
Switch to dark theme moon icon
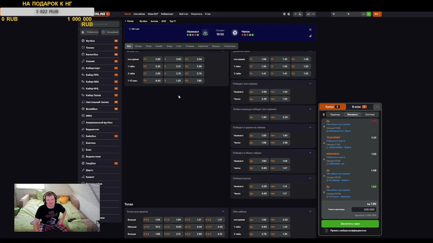click(x=300, y=14)
